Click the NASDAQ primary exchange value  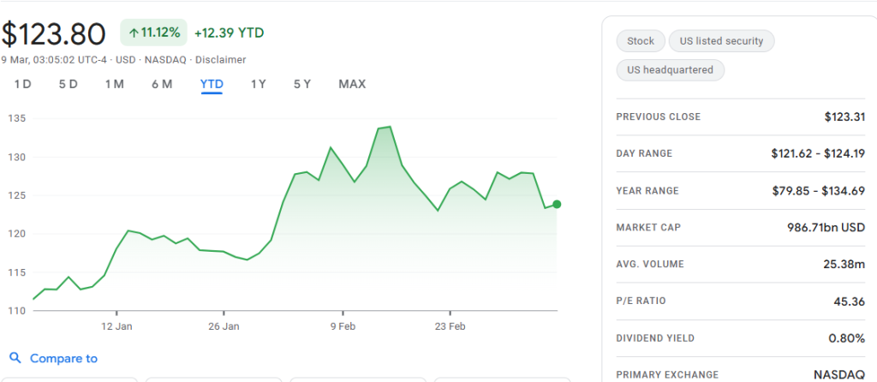click(x=839, y=375)
